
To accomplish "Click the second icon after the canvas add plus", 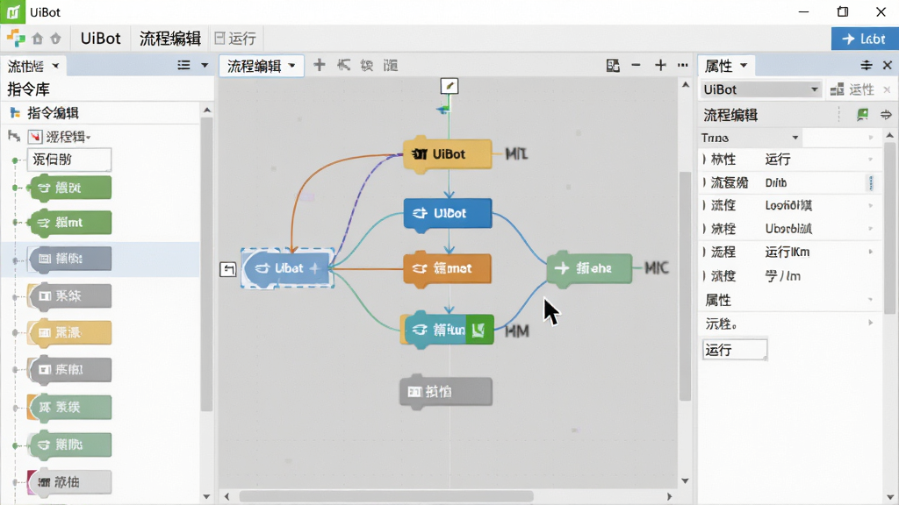I will coord(343,65).
